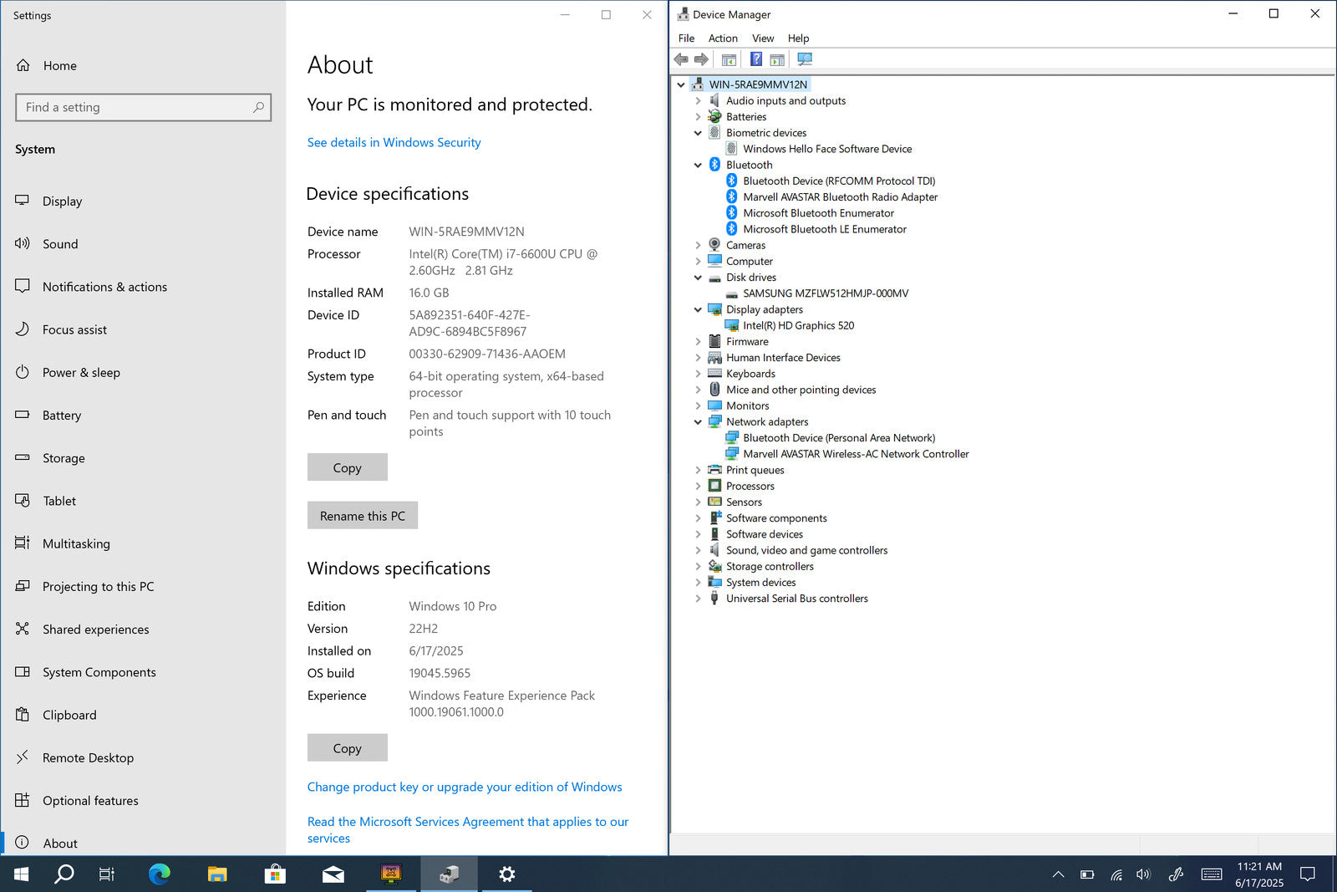The height and width of the screenshot is (892, 1337).
Task: Open the Help menu in Device Manager
Action: pyautogui.click(x=798, y=38)
